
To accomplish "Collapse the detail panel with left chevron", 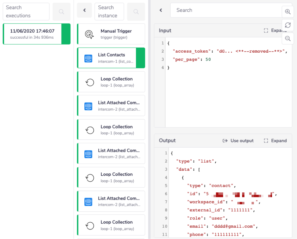I will (x=161, y=10).
